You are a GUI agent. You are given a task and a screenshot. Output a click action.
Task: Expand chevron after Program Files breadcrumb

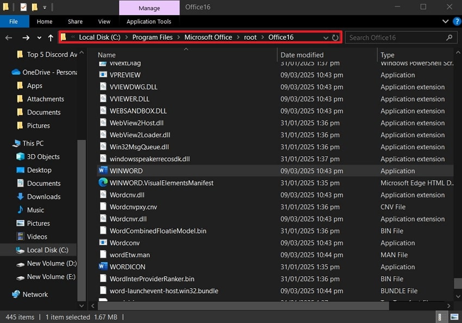(x=179, y=37)
